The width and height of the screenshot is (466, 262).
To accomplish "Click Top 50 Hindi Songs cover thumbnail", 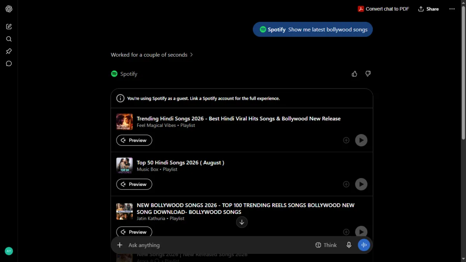I will [125, 166].
